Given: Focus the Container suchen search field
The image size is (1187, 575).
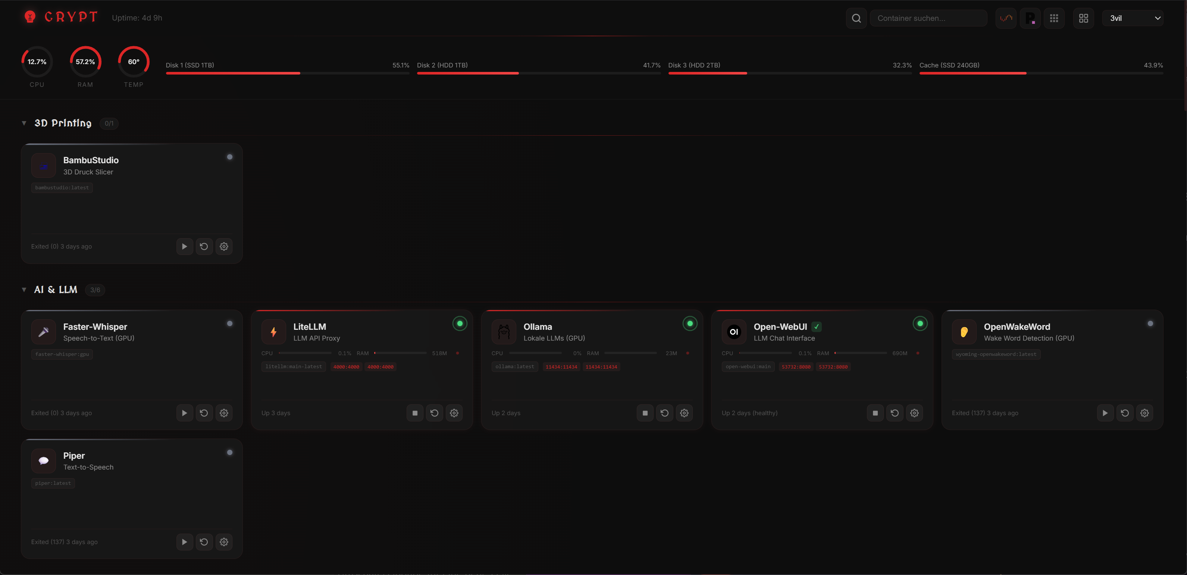Looking at the screenshot, I should pos(928,18).
